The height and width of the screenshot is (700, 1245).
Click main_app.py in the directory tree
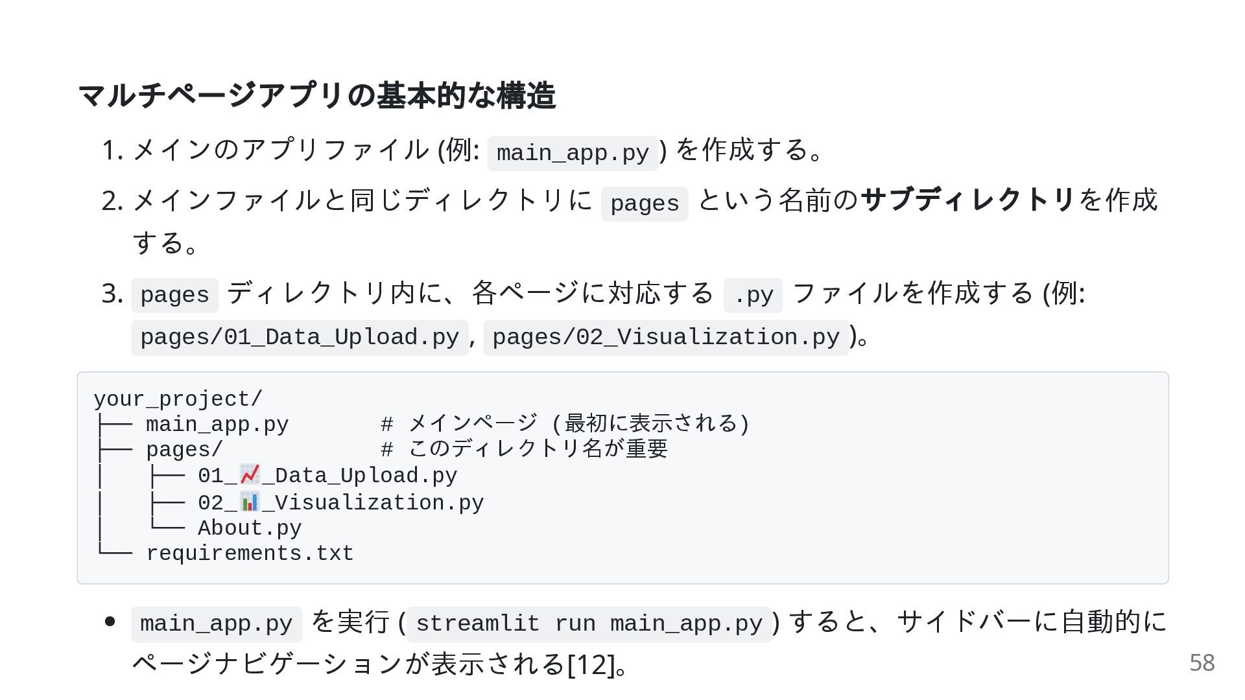pos(217,425)
